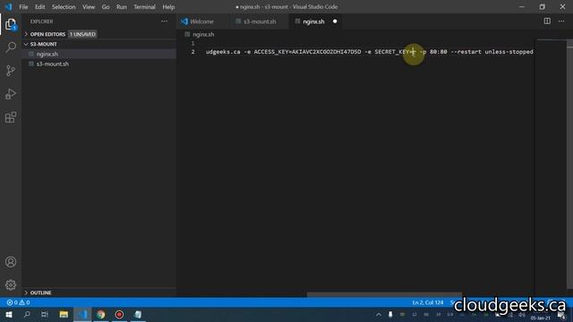
Task: Open the Edit menu
Action: click(39, 7)
